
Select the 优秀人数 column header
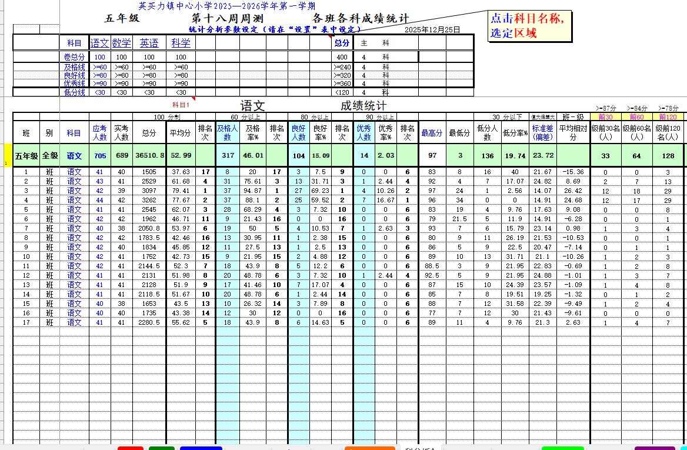364,133
